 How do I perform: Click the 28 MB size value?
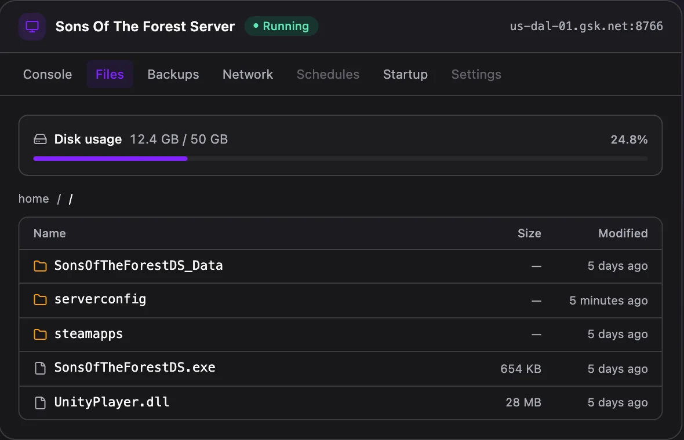pyautogui.click(x=523, y=402)
